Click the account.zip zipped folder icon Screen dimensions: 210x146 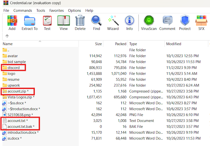[x=5, y=91]
